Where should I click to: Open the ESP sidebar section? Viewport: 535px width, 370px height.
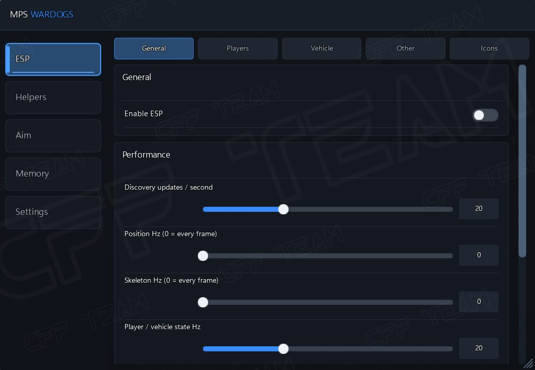point(53,59)
